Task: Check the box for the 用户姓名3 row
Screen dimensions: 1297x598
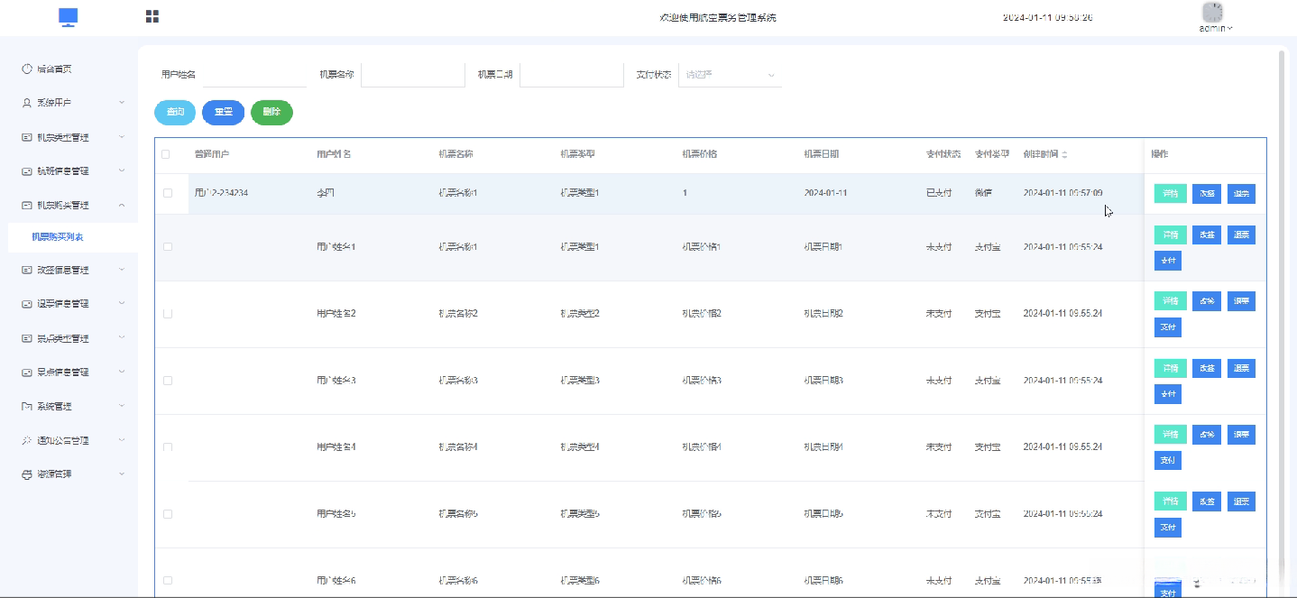Action: click(x=168, y=381)
